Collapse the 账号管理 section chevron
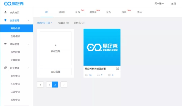This screenshot has height=106, width=182. point(28,68)
